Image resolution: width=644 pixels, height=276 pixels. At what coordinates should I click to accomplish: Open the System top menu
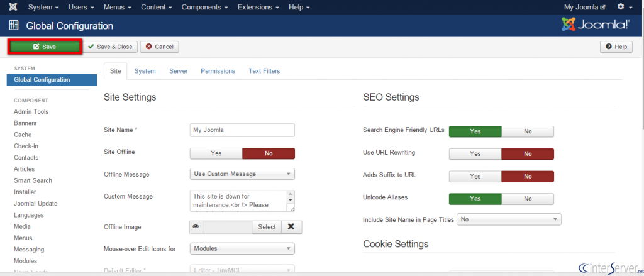(43, 7)
